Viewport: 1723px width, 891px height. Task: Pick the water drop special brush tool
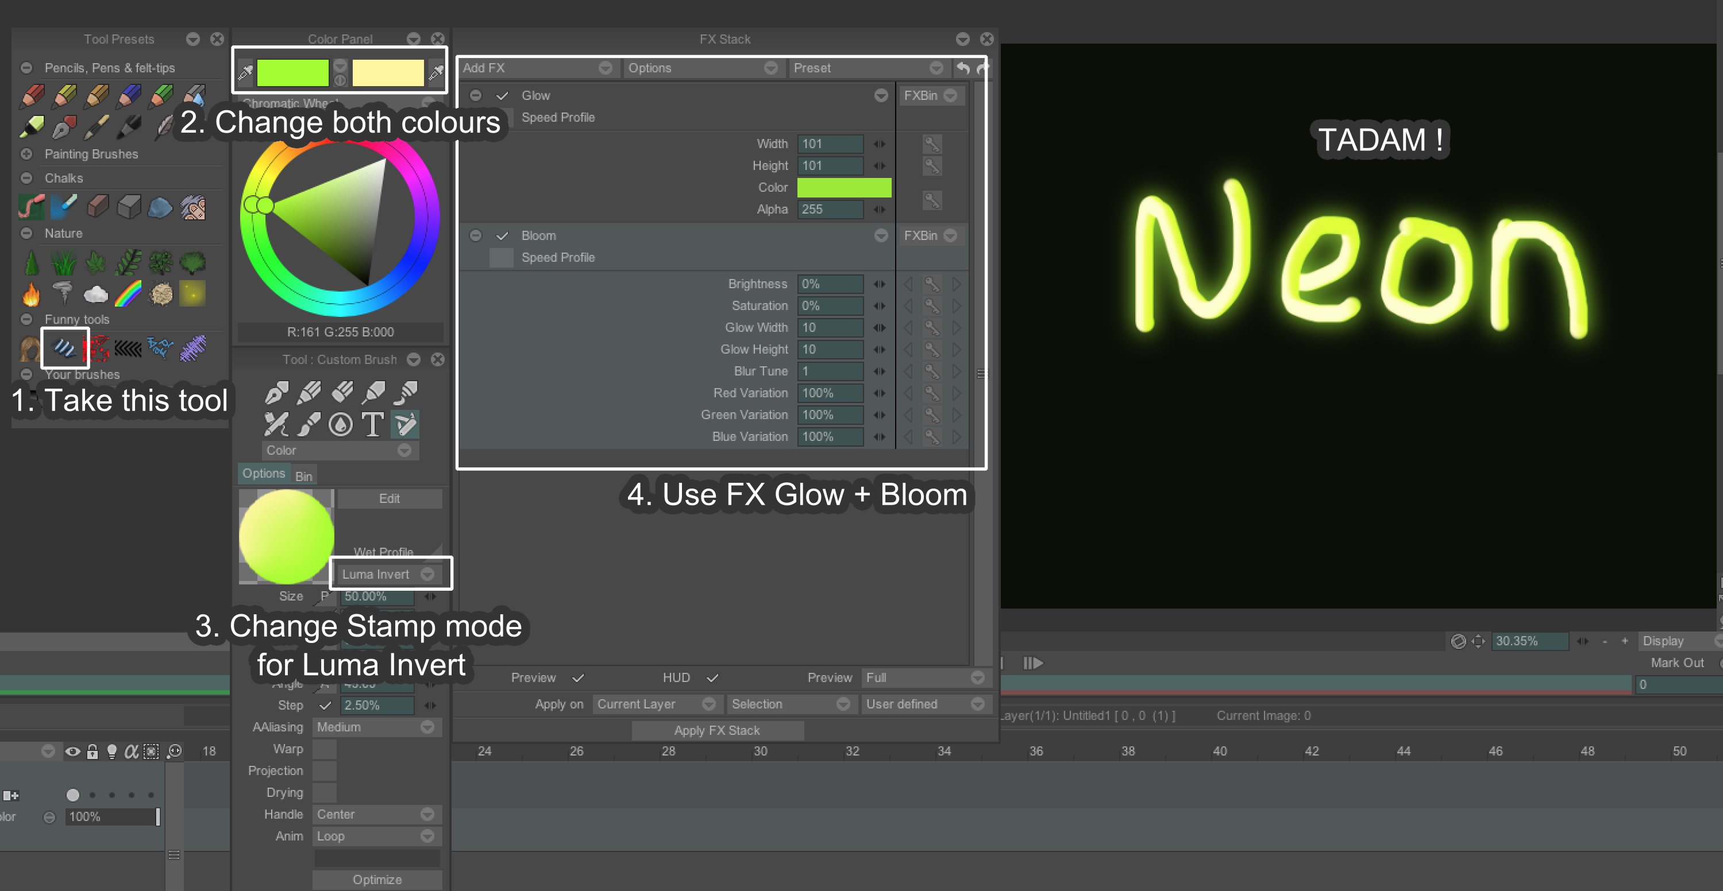[341, 424]
